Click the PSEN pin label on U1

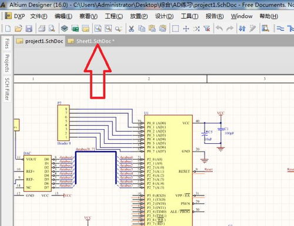tap(185, 204)
